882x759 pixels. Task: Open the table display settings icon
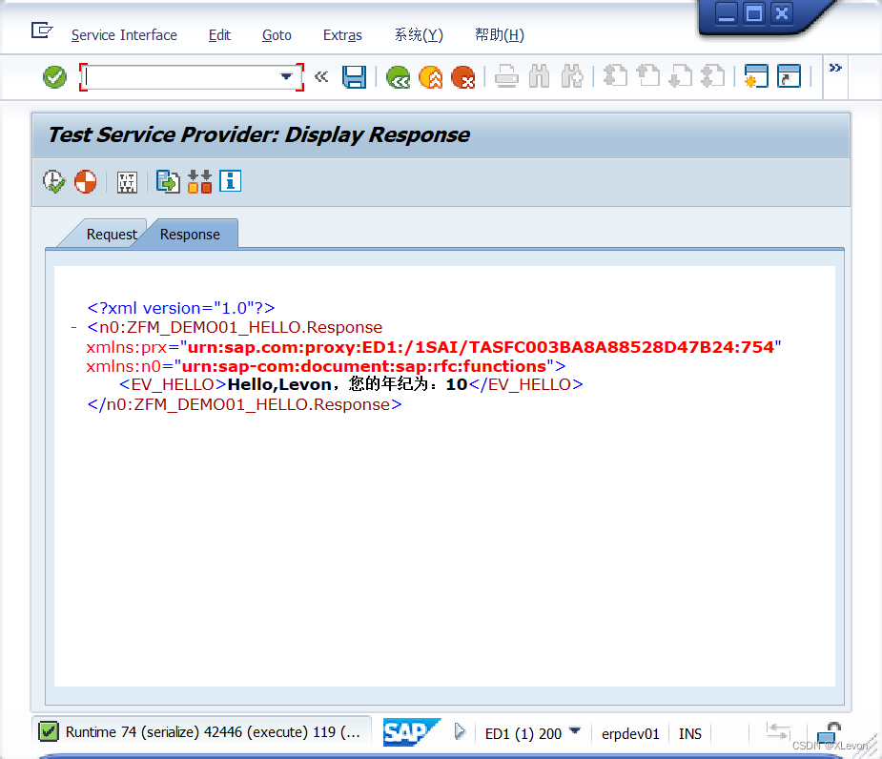(127, 181)
